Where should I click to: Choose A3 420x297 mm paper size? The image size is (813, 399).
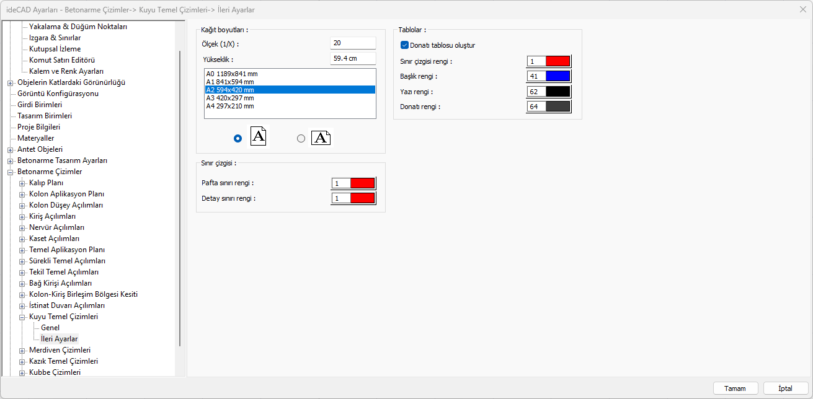tap(230, 98)
